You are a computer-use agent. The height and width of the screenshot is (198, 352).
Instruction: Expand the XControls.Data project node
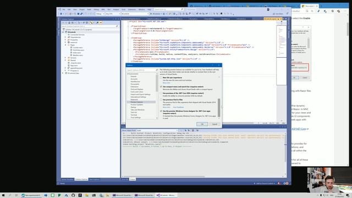(63, 73)
